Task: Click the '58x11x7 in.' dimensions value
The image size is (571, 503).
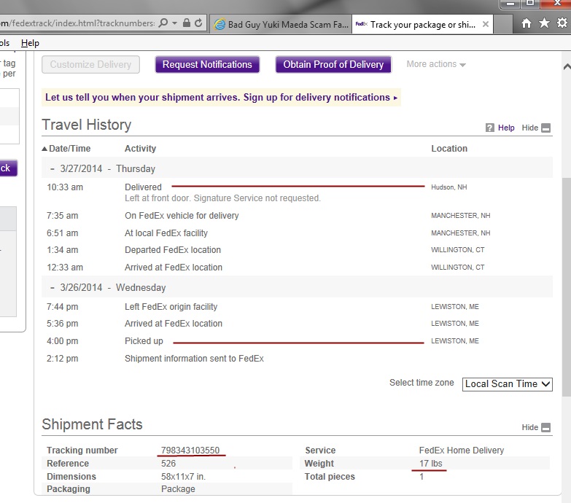Action: coord(183,477)
